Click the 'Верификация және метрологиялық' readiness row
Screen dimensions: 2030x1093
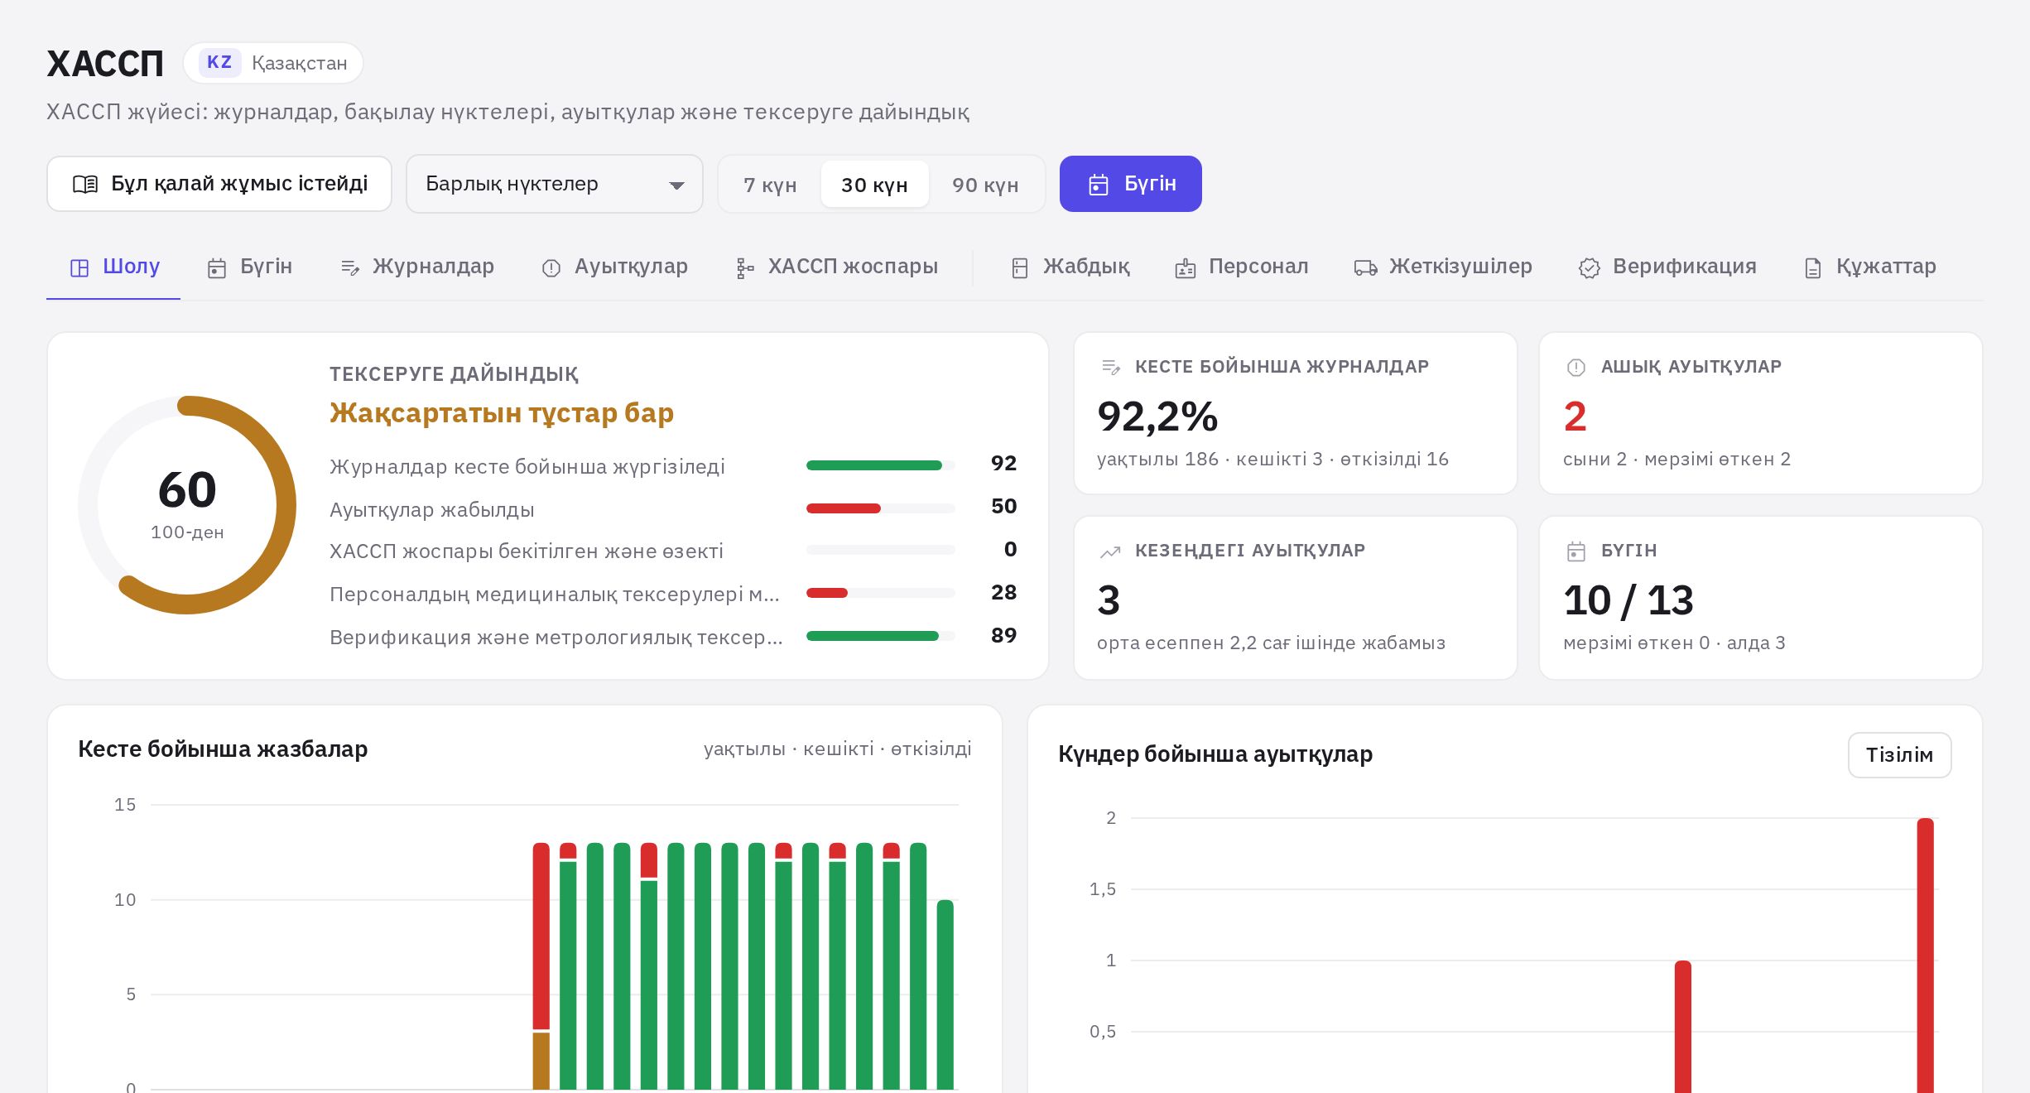tap(673, 637)
